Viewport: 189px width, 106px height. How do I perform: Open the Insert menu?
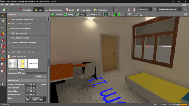coord(12,5)
